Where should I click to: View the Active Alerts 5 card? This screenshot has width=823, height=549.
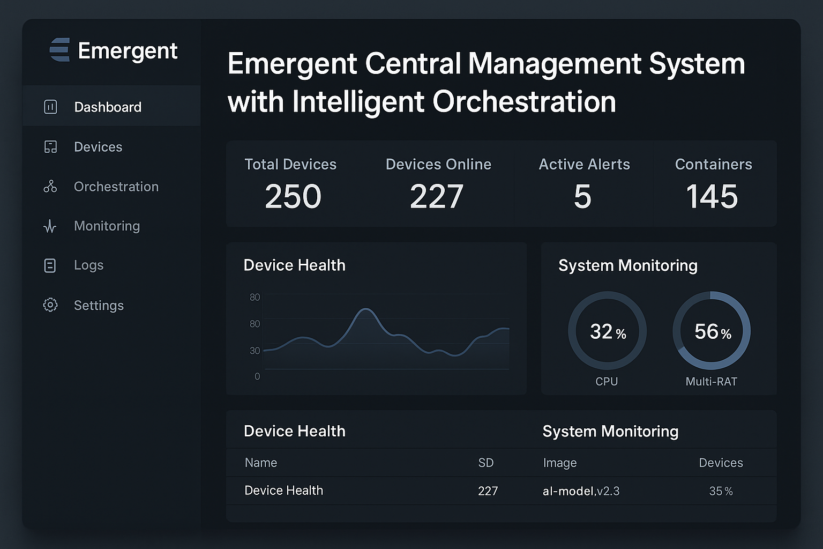583,184
